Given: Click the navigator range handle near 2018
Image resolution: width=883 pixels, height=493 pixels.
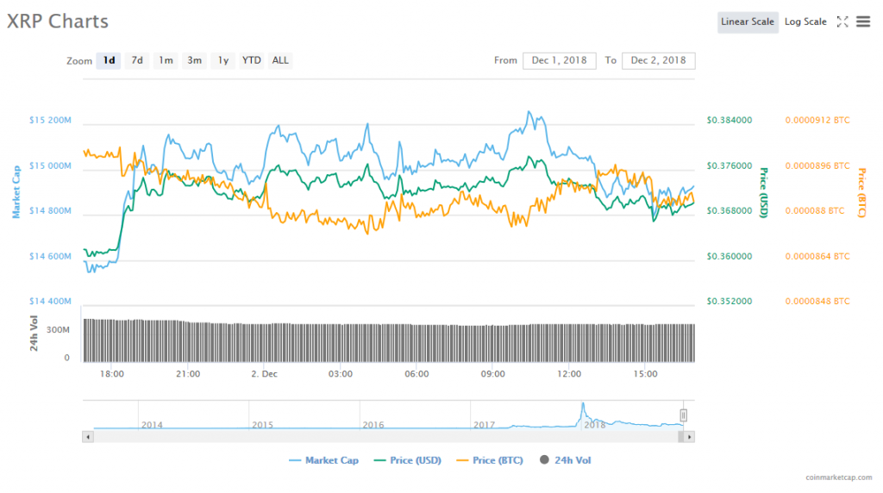Looking at the screenshot, I should pyautogui.click(x=684, y=415).
